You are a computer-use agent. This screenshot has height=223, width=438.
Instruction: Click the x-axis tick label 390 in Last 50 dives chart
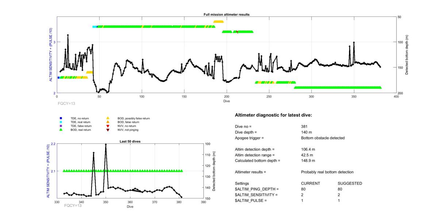(204, 202)
